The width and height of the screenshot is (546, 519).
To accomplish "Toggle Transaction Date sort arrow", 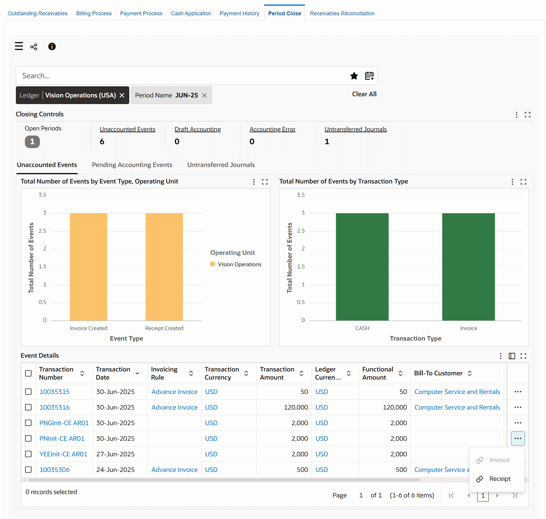I will pyautogui.click(x=138, y=373).
